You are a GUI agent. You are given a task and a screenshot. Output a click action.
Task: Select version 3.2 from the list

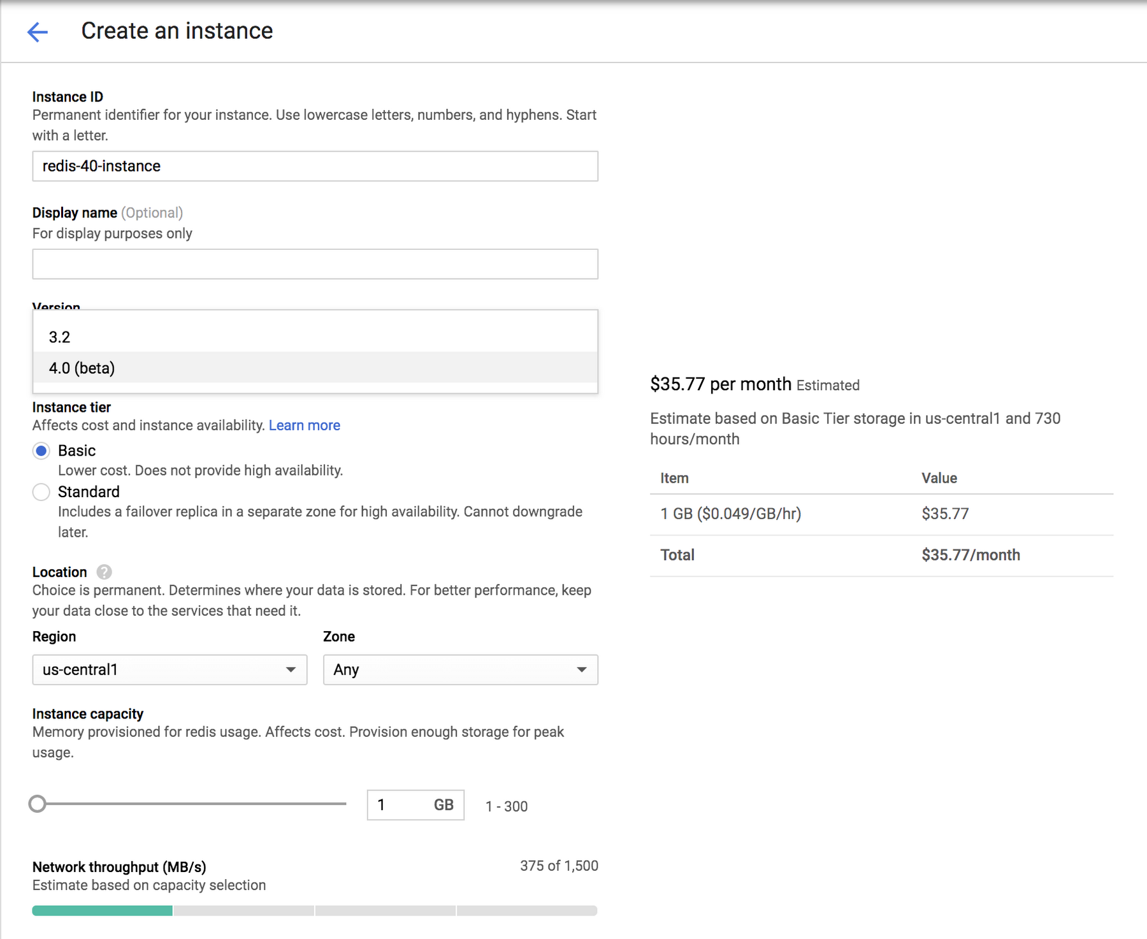tap(61, 337)
